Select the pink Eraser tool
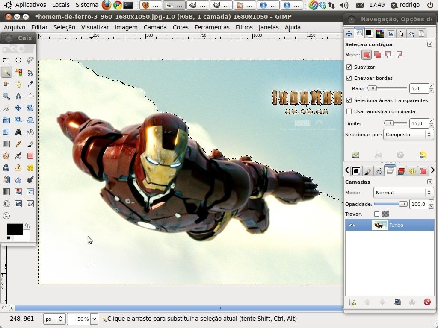The image size is (438, 328). pos(30,156)
